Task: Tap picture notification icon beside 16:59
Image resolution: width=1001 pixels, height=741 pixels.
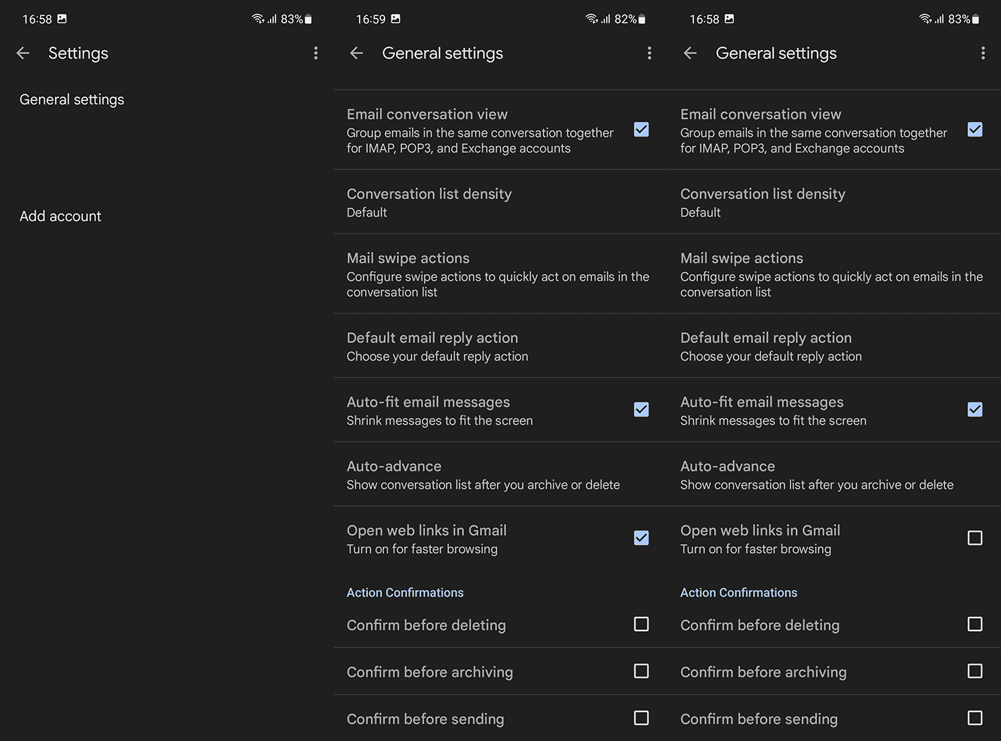Action: (x=395, y=19)
